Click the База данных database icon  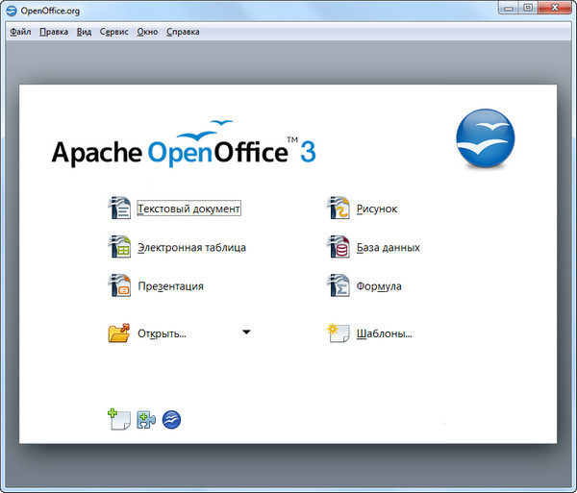coord(339,247)
